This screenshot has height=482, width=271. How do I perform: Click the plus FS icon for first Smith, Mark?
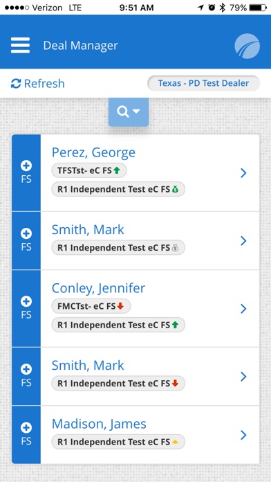pyautogui.click(x=26, y=241)
